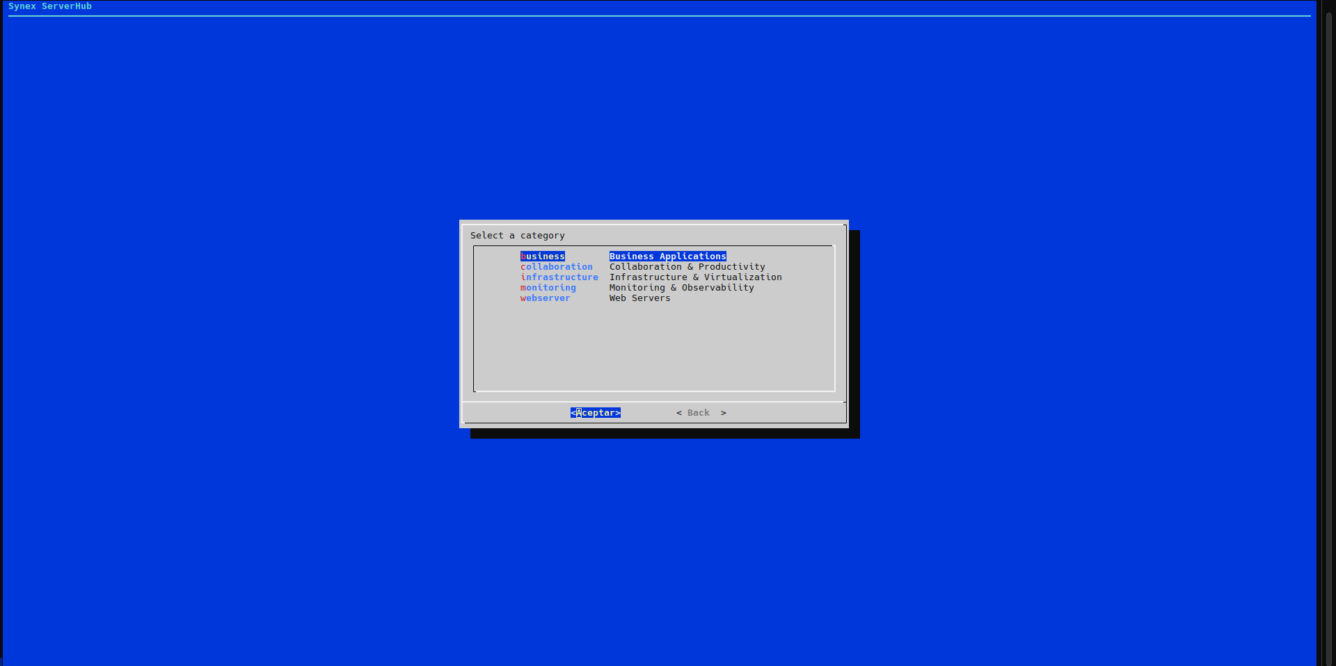
Task: Choose the infrastructure menu entry
Action: click(x=559, y=277)
